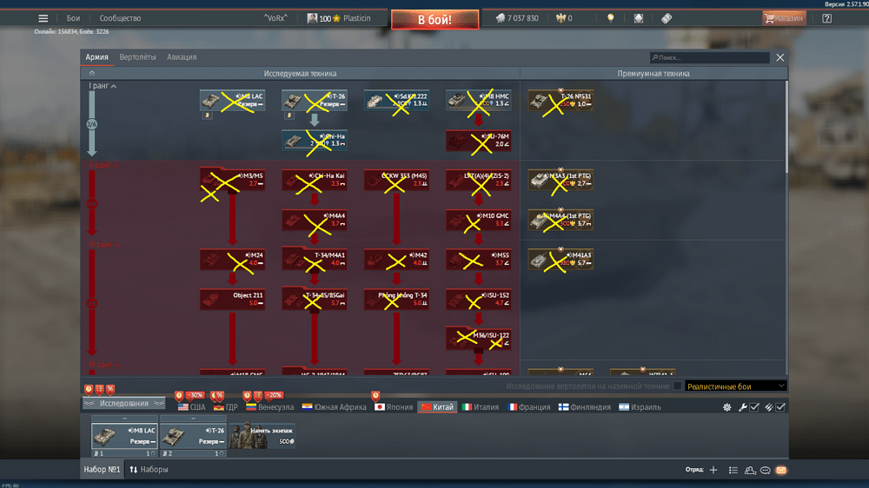Open the Бои menu
Image resolution: width=869 pixels, height=488 pixels.
73,18
